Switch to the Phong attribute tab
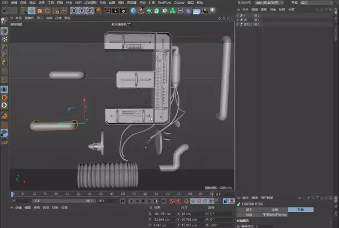Viewport: 339px width, 228px height. pos(275,215)
